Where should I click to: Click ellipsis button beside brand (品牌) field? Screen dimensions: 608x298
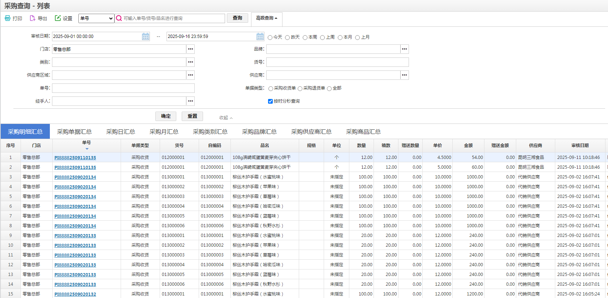point(404,49)
